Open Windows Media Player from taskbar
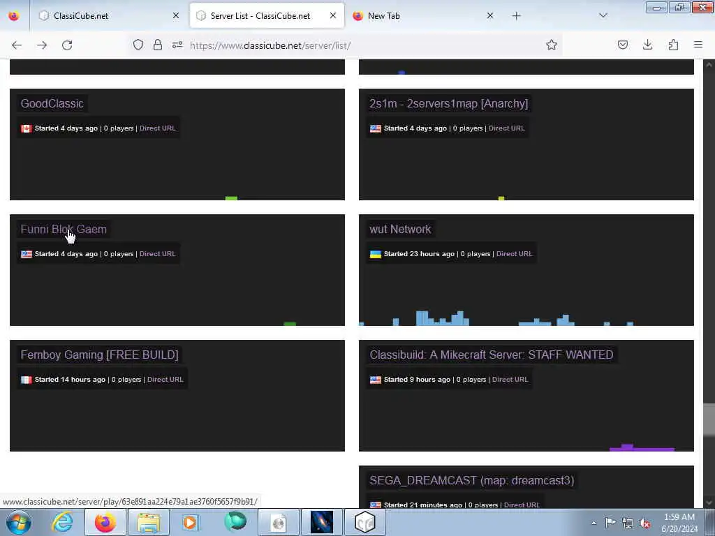This screenshot has height=536, width=715. (x=191, y=522)
